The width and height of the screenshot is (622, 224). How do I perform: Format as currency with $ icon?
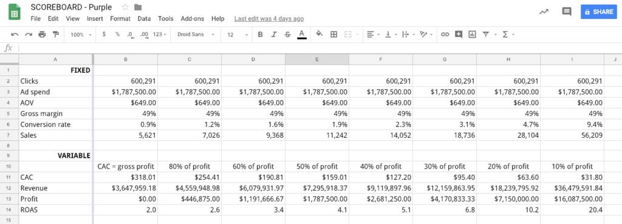click(x=104, y=35)
